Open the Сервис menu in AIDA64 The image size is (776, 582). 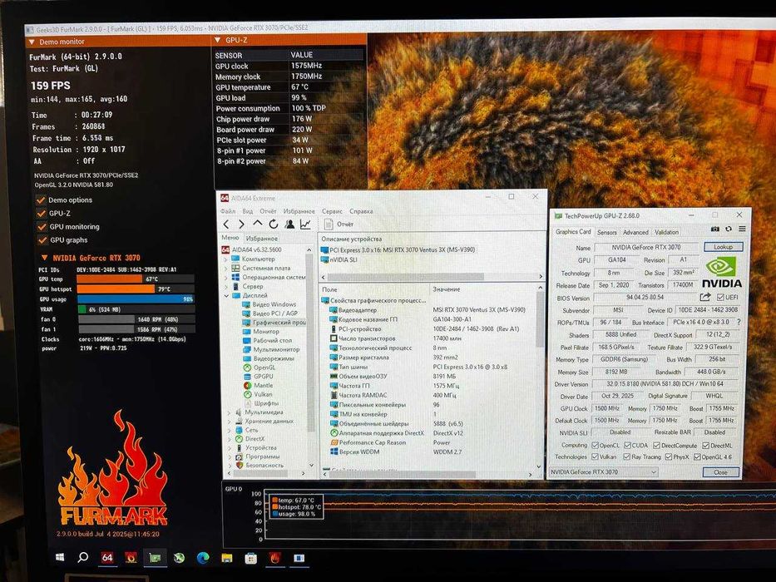[x=332, y=211]
